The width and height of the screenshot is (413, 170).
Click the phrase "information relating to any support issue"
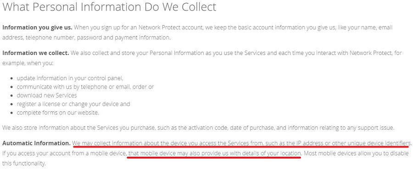coord(341,128)
